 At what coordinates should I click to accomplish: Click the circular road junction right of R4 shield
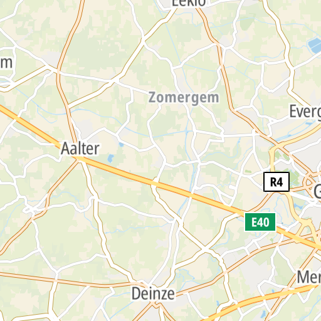point(309,182)
